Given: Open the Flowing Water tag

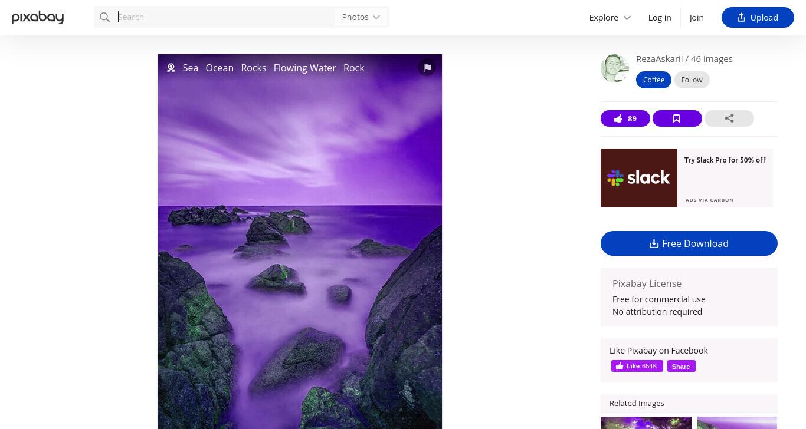Looking at the screenshot, I should (304, 68).
